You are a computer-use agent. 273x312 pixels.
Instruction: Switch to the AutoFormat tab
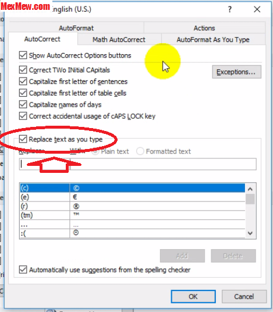[x=76, y=28]
